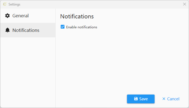Save the settings changes
This screenshot has height=108, width=189.
coord(141,99)
